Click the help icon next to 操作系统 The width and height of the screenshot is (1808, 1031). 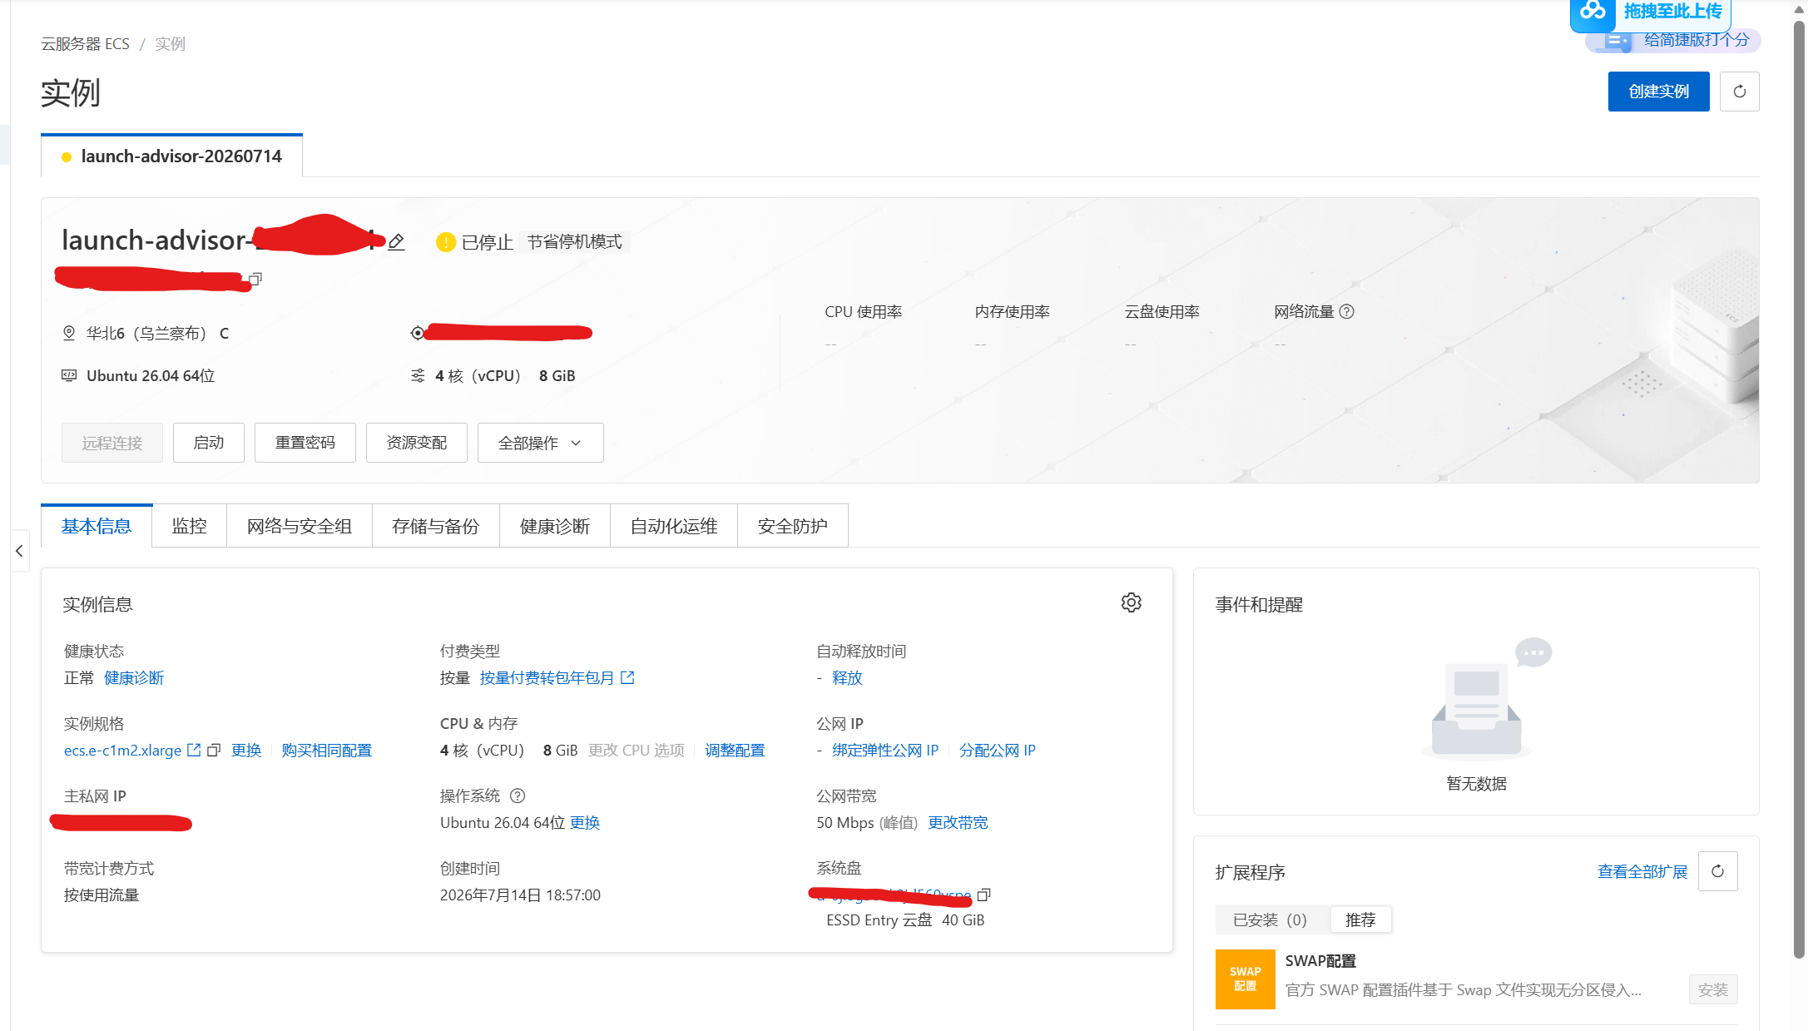(518, 796)
